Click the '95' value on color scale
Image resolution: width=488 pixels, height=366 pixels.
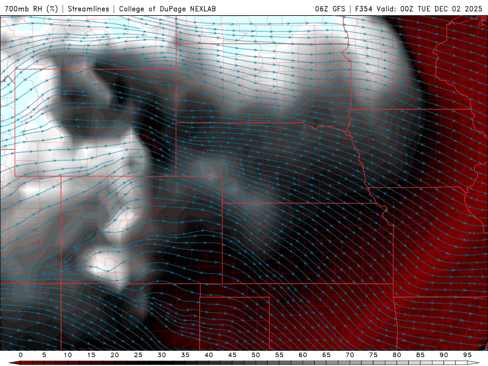click(467, 355)
